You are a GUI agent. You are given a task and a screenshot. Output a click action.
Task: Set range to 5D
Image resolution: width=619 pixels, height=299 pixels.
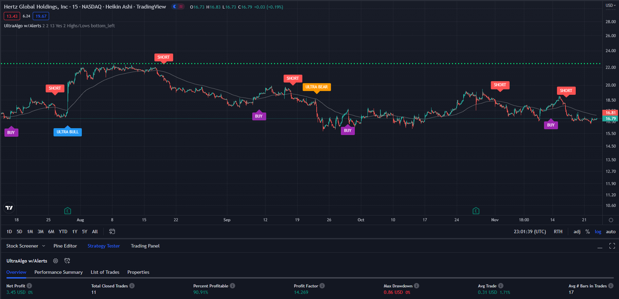19,232
